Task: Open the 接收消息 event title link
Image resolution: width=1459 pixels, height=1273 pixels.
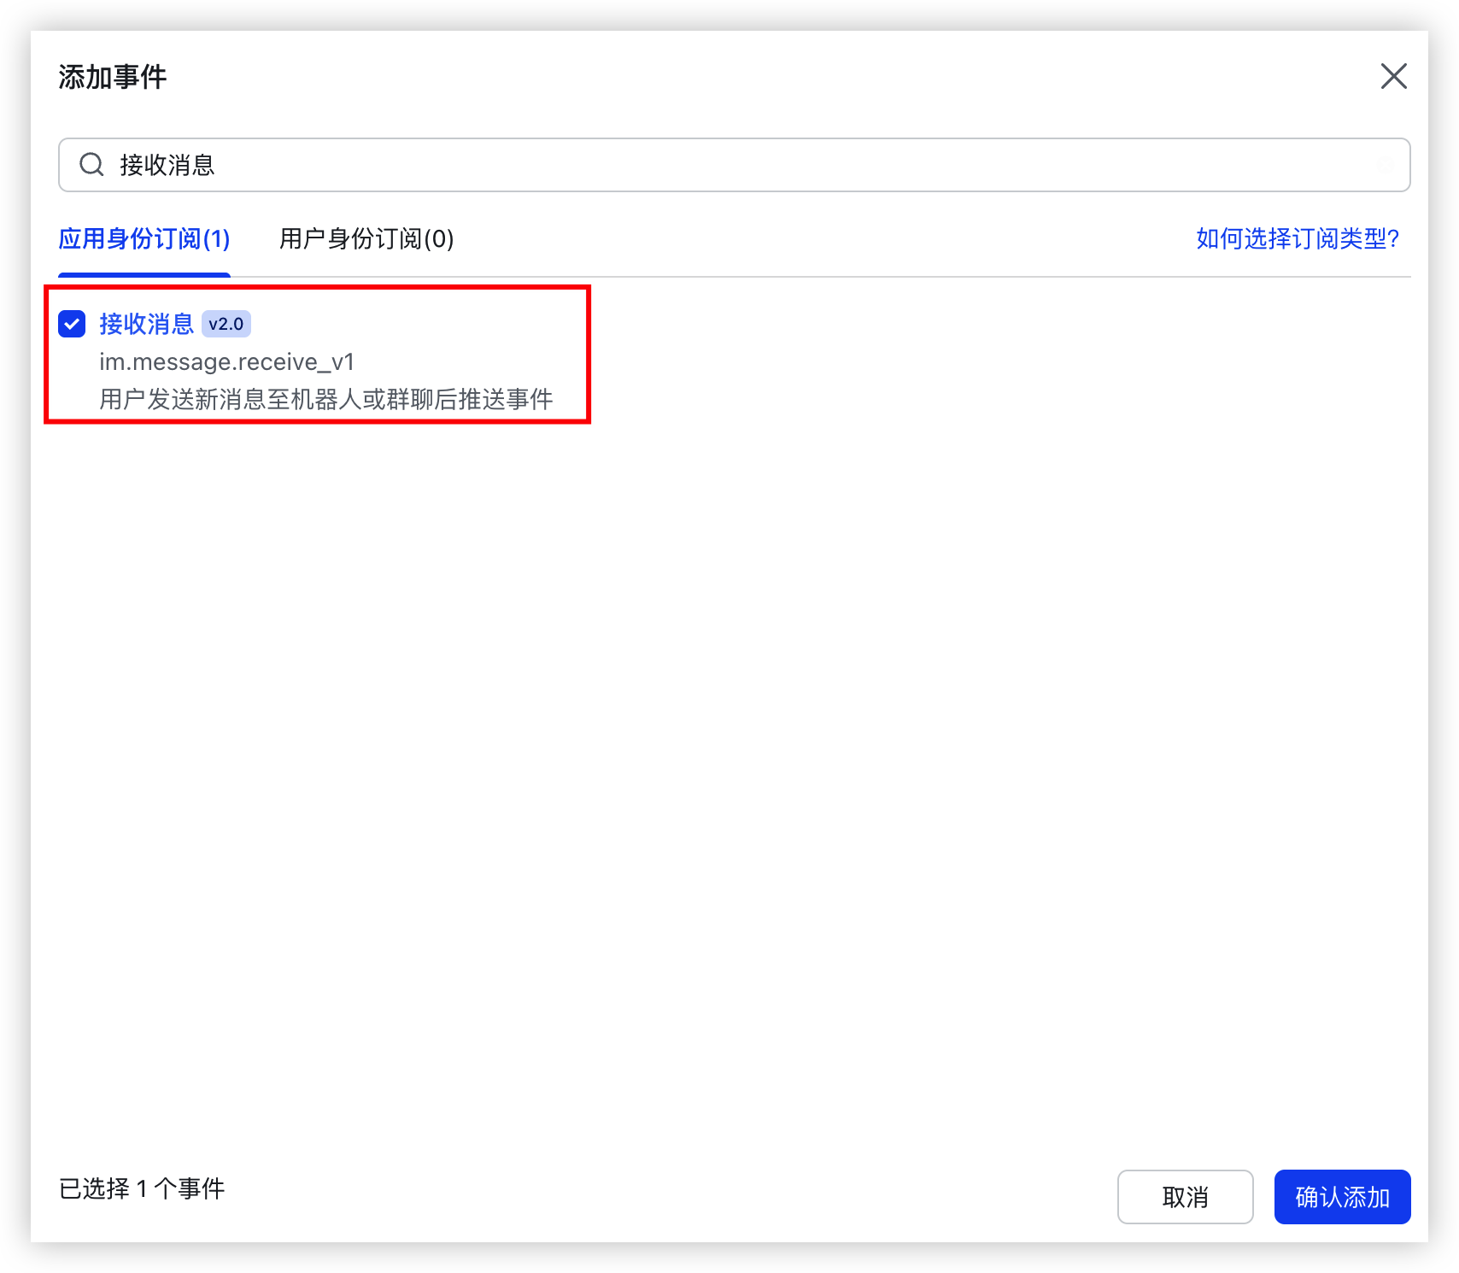Action: pos(147,324)
